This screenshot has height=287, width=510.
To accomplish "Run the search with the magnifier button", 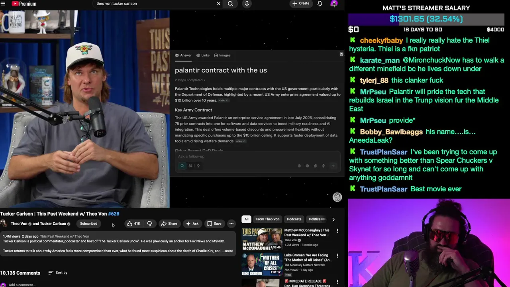I will 230,4.
